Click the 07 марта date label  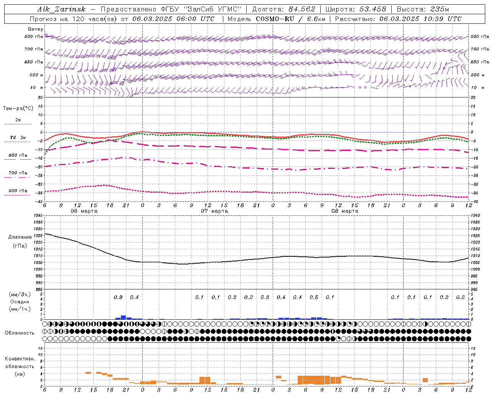pos(214,211)
